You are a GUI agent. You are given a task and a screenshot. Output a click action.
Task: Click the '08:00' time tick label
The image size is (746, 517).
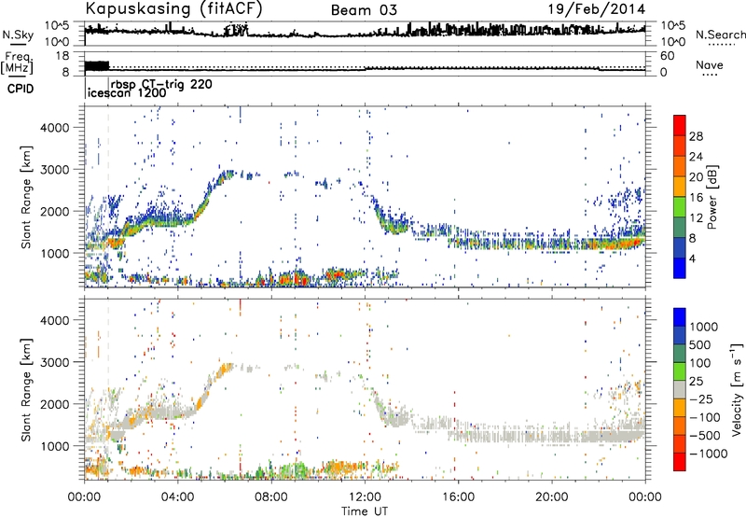point(271,497)
